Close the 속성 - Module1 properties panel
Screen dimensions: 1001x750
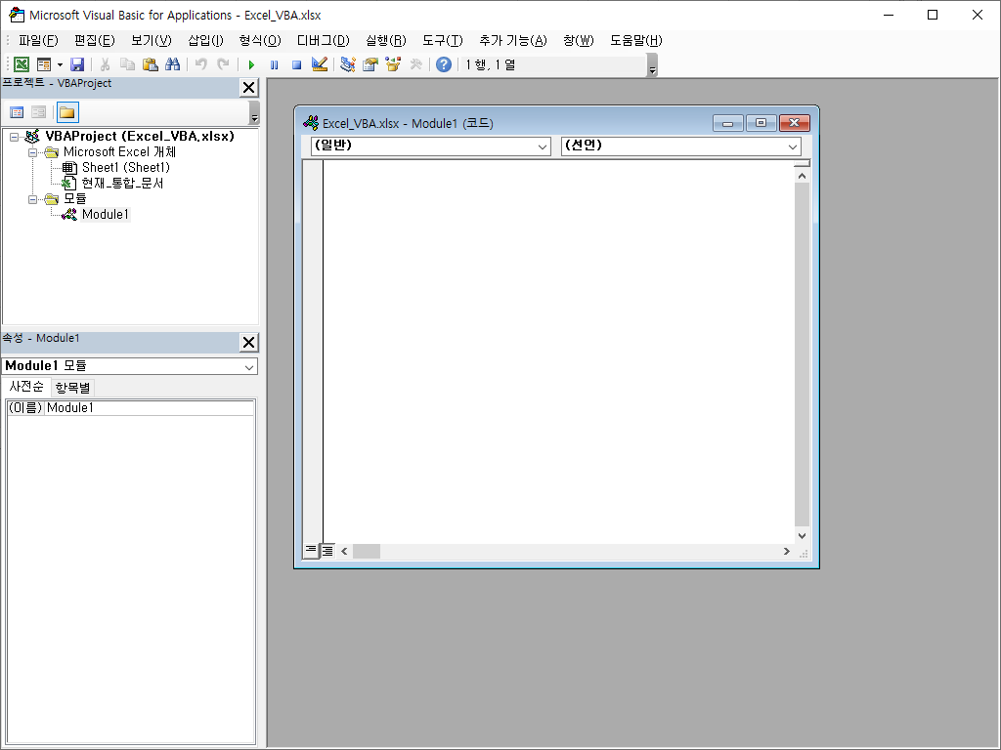(248, 343)
